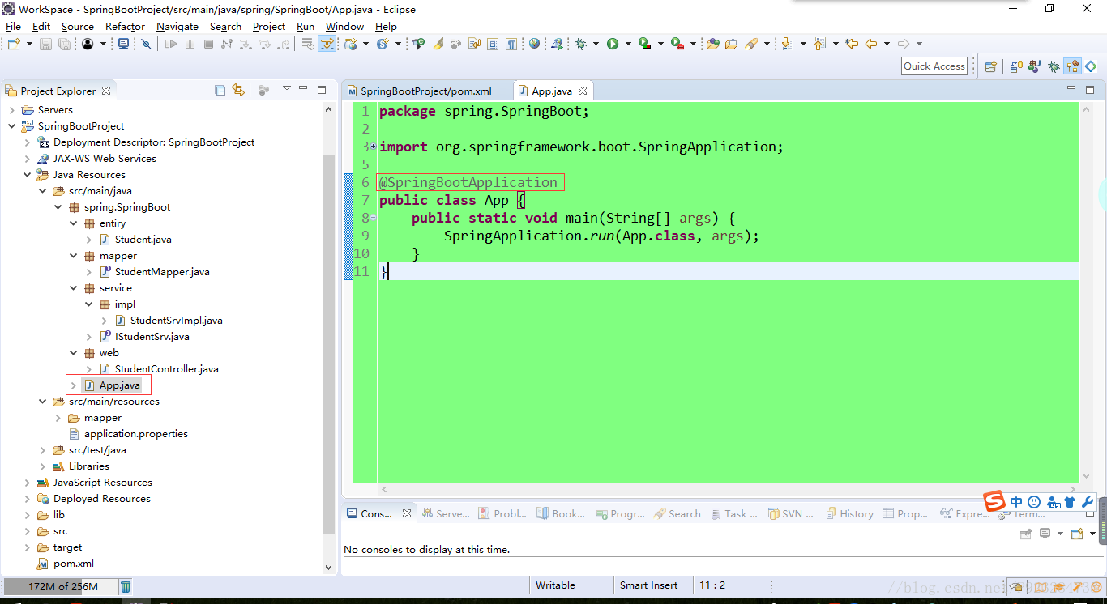Click the Last Edit Location icon

point(852,44)
